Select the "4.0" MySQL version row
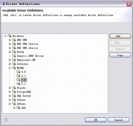This screenshot has width=133, height=126. [x=24, y=72]
